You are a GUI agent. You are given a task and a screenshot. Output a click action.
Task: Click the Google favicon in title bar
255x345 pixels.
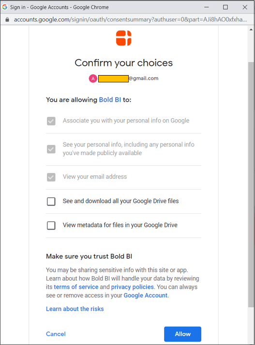pyautogui.click(x=5, y=7)
